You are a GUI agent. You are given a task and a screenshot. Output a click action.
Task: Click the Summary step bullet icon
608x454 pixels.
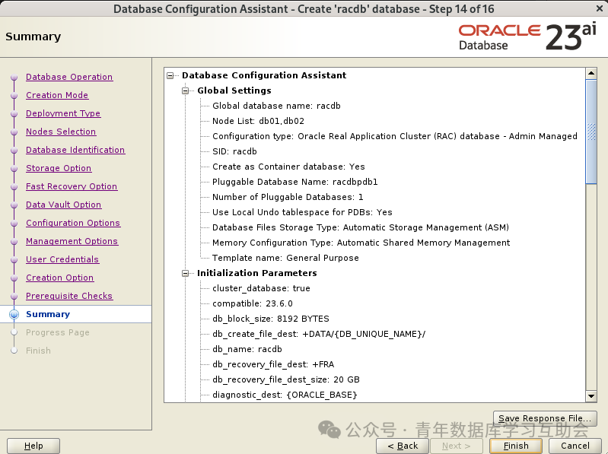point(14,314)
